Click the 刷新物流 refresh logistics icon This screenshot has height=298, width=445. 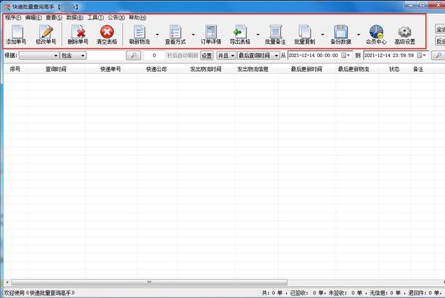140,31
